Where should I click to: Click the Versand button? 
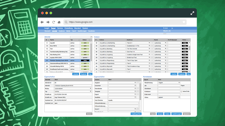pyautogui.click(x=160, y=114)
